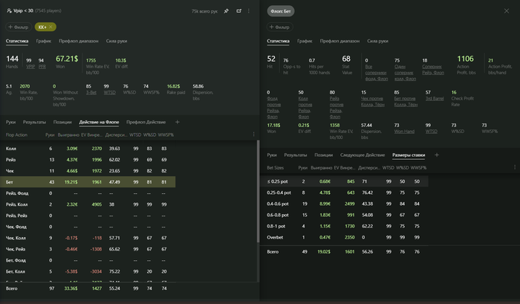520x304 pixels.
Task: Select the 0.8-1 pot row
Action: coord(344,226)
